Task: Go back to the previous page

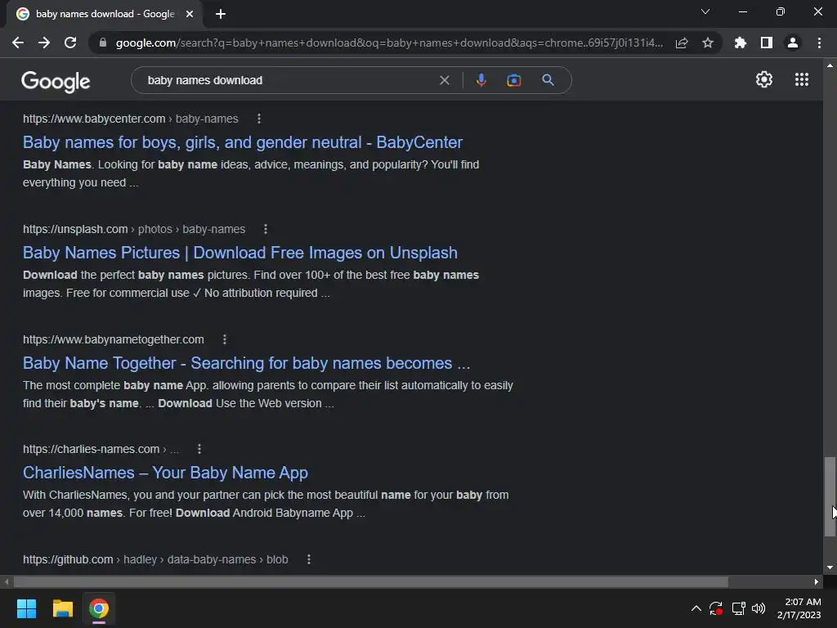Action: [18, 43]
